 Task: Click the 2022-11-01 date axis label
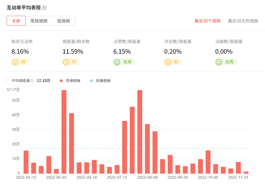pyautogui.click(x=238, y=177)
